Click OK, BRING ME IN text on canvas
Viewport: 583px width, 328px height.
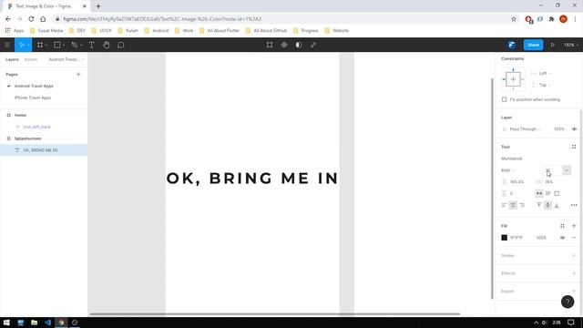252,179
